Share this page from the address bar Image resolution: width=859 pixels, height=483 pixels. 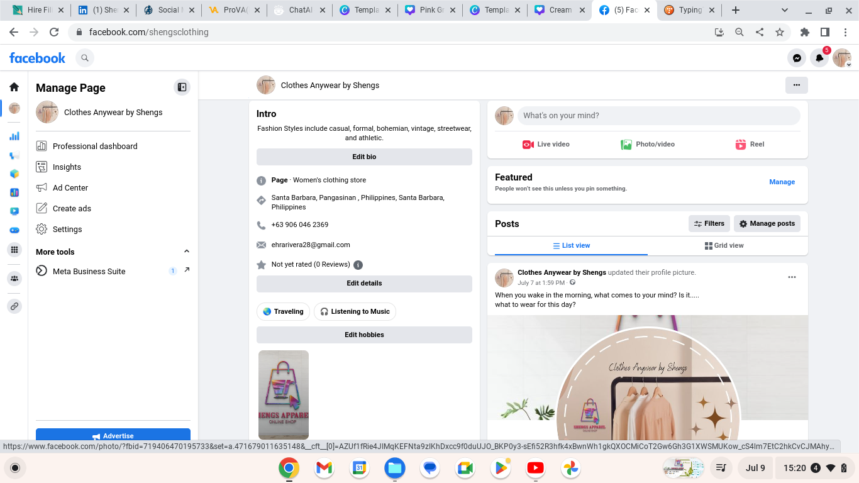(x=760, y=32)
